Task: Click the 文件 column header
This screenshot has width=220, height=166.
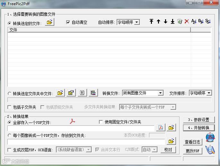Action: pyautogui.click(x=99, y=30)
